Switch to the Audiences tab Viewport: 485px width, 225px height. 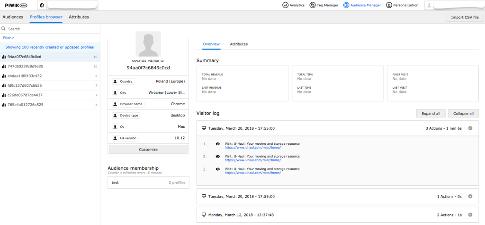point(13,17)
